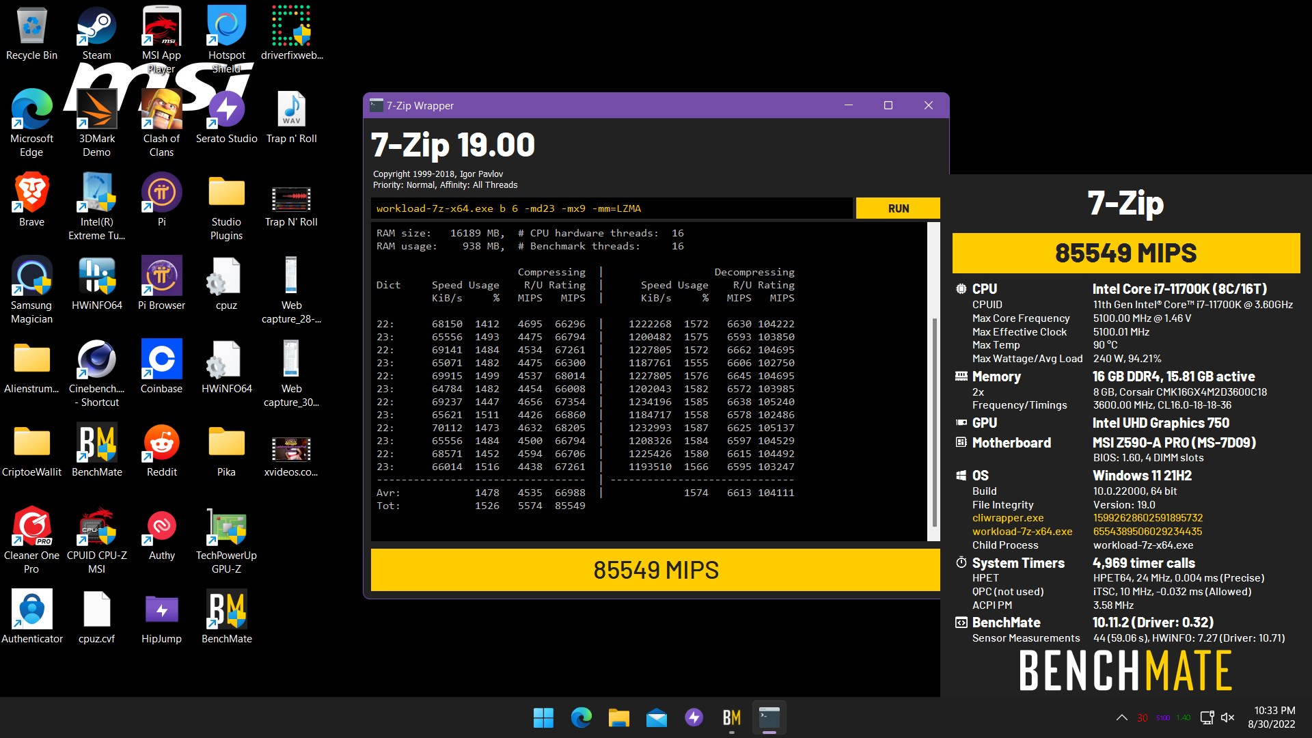The image size is (1312, 738).
Task: Open the Studio Plugins folder
Action: click(226, 206)
